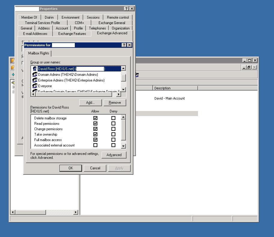Check Allow for Associated external account
The image size is (274, 237).
click(95, 145)
